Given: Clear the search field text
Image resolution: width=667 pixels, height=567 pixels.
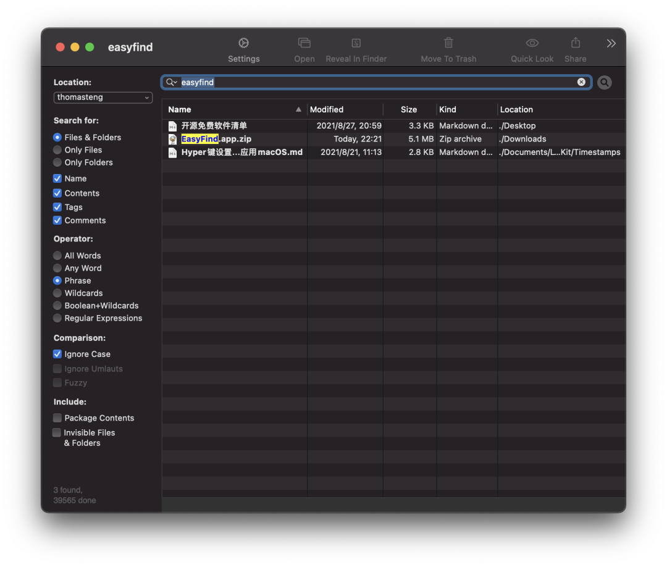Looking at the screenshot, I should tap(581, 82).
